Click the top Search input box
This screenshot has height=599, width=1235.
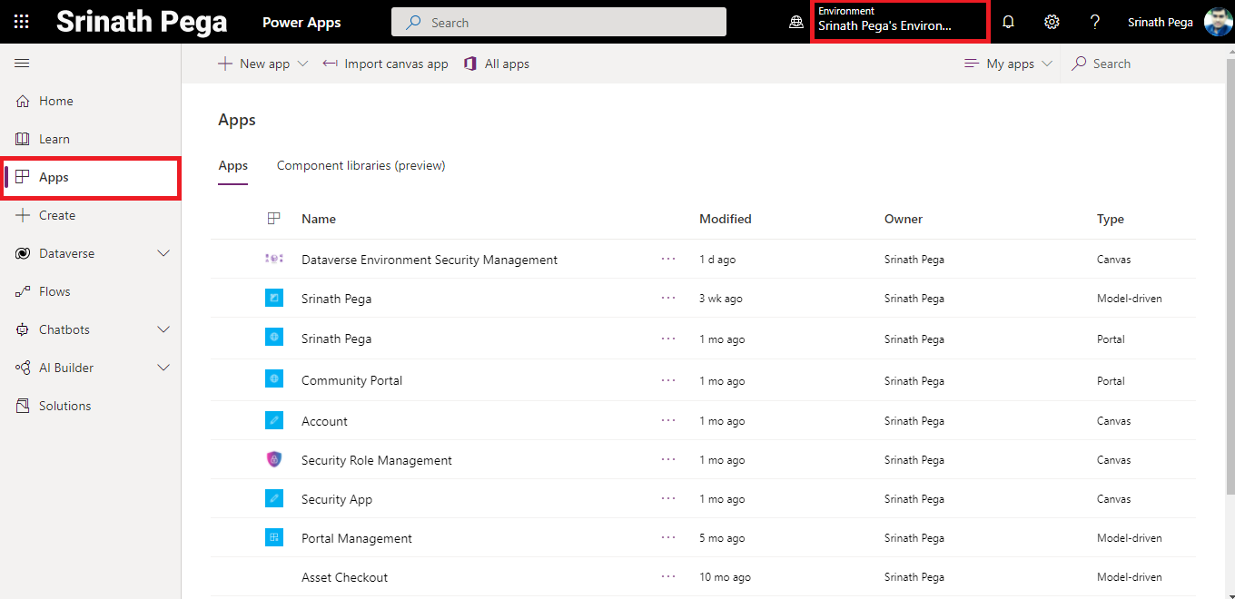(x=558, y=22)
